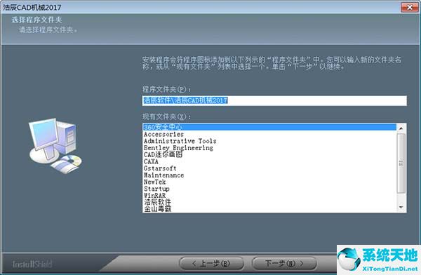Select the CAXA folder entry
This screenshot has height=275, width=421.
click(269, 161)
